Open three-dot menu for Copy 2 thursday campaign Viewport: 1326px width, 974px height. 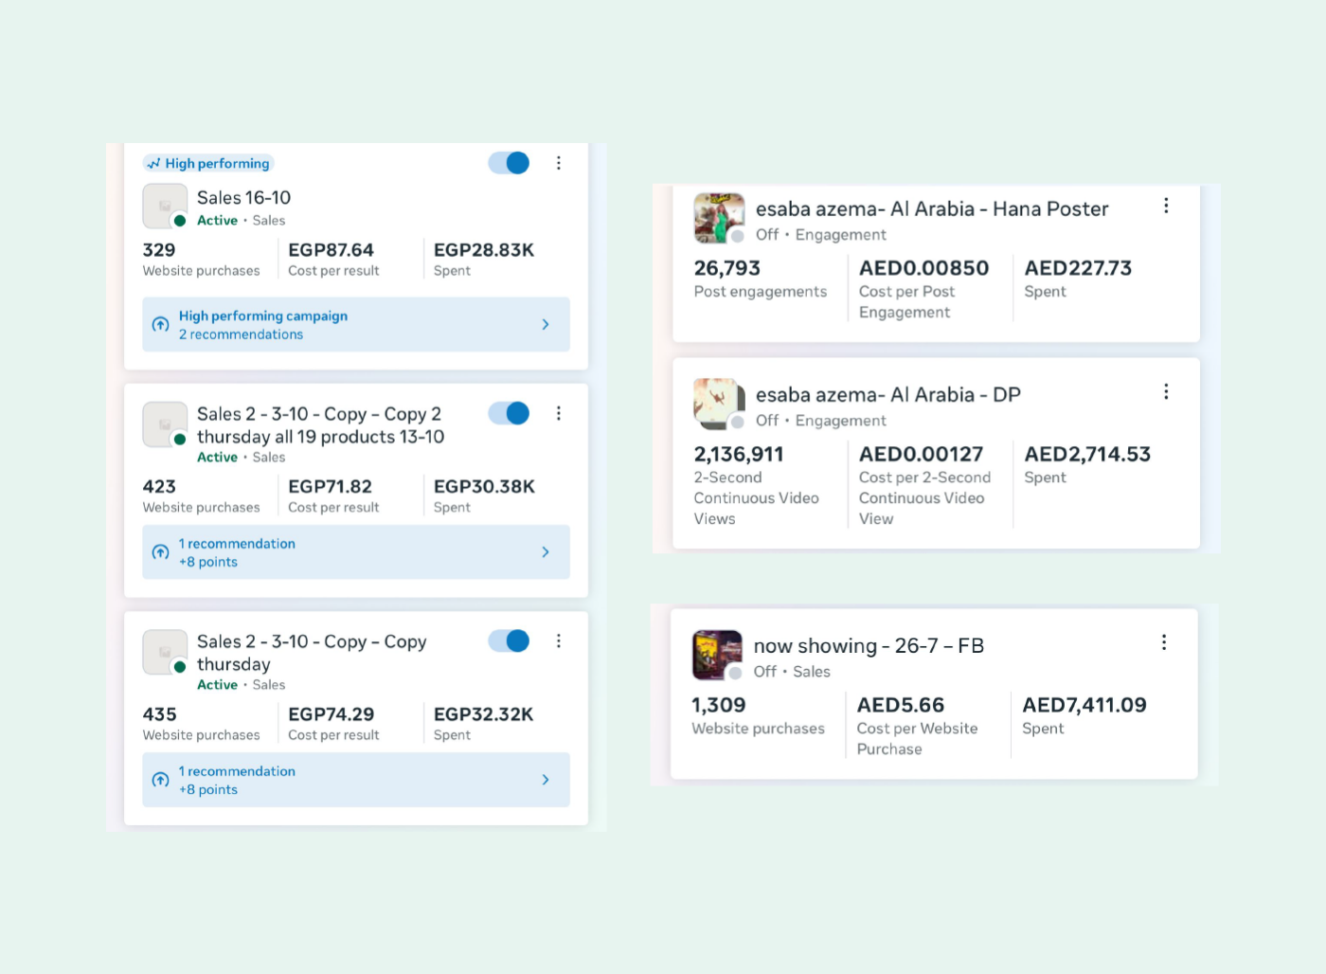pyautogui.click(x=559, y=413)
